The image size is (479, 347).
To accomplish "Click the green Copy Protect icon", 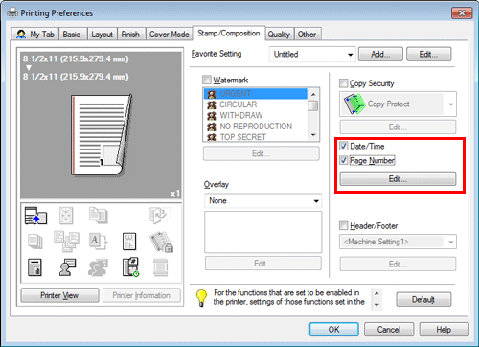I will (x=354, y=104).
